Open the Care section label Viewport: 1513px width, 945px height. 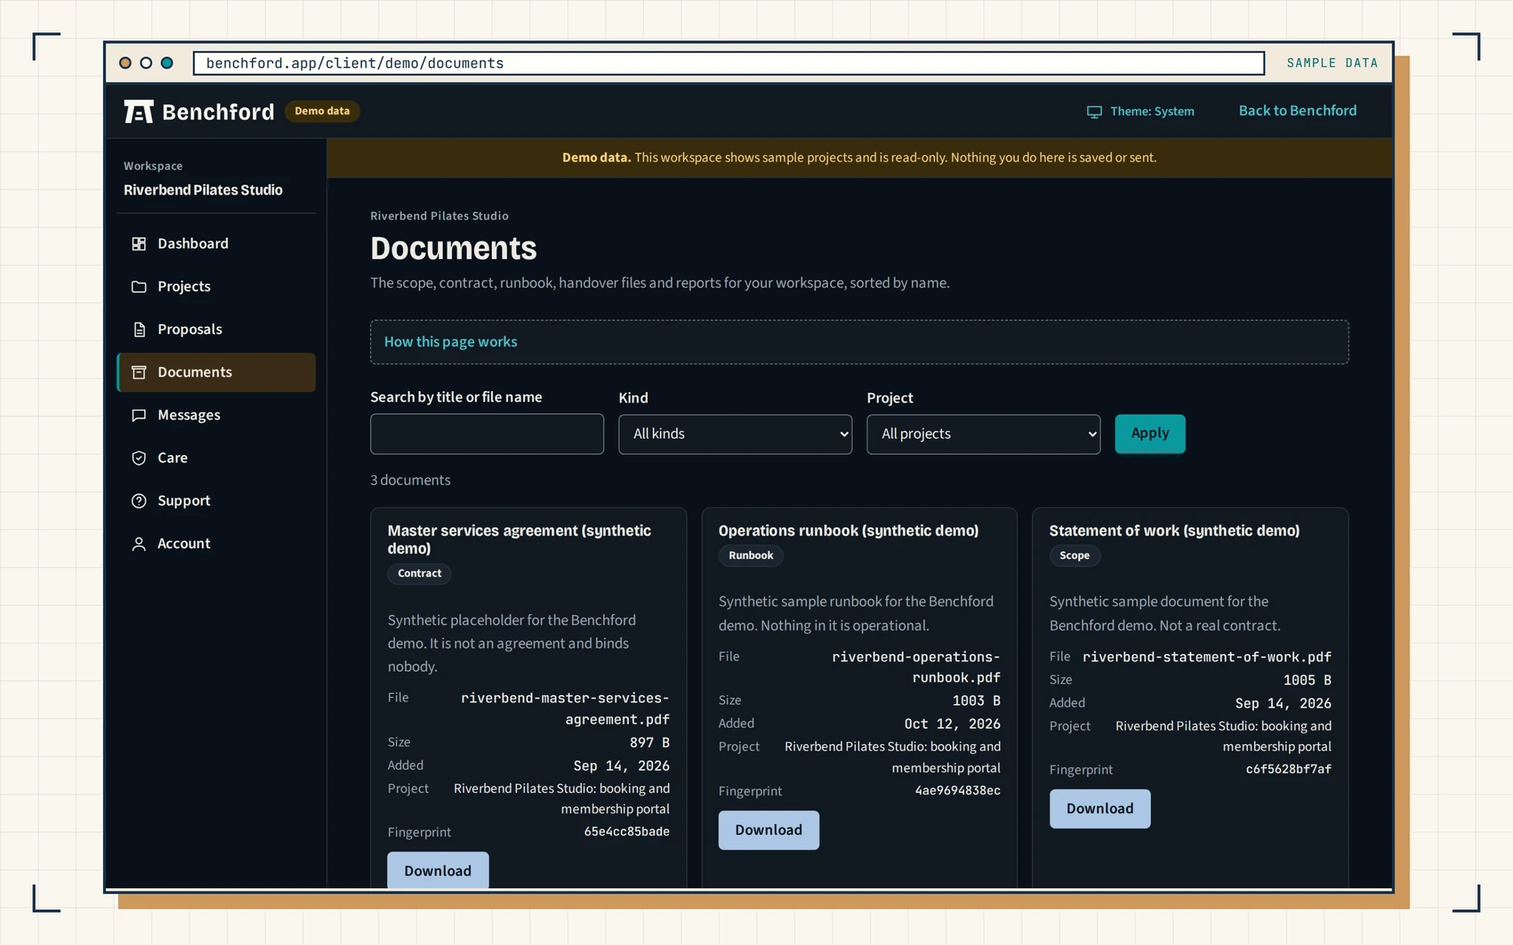pyautogui.click(x=173, y=458)
